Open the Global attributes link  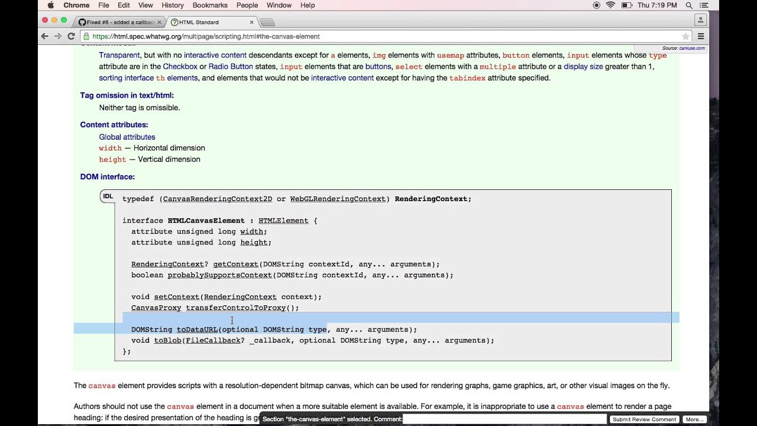click(x=127, y=137)
